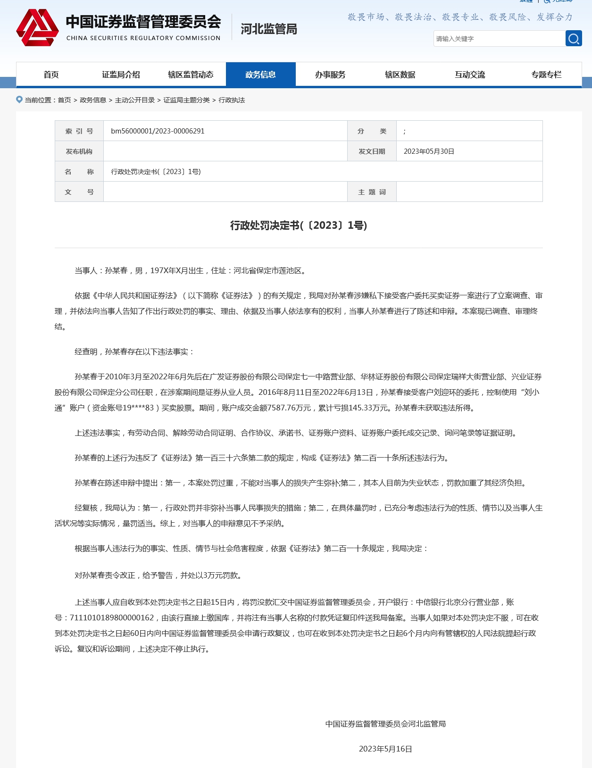Screen dimensions: 592x768
Task: Open the 办事服务 navigation tab
Action: click(x=330, y=75)
